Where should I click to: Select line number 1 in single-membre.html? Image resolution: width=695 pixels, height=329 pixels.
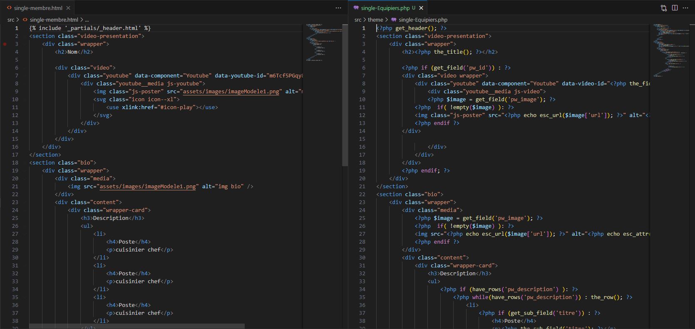(x=17, y=28)
